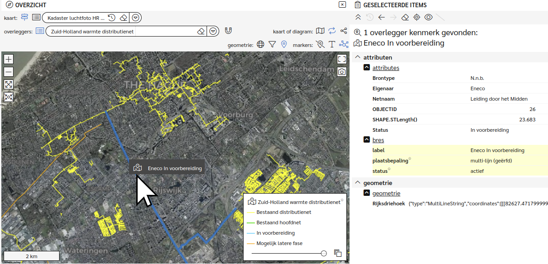Collapse the bres group
This screenshot has width=548, height=264.
point(367,140)
